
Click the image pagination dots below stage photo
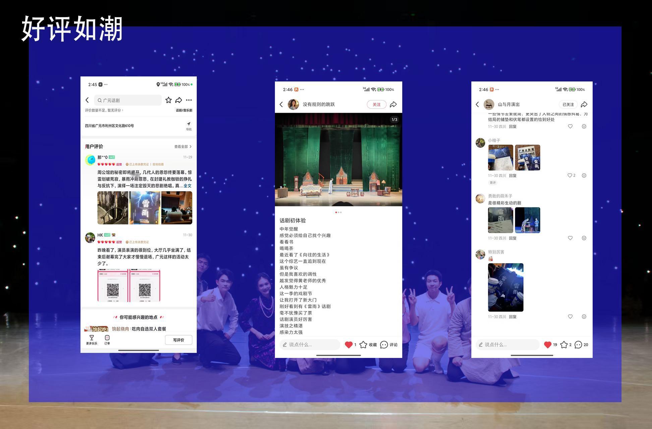click(338, 212)
